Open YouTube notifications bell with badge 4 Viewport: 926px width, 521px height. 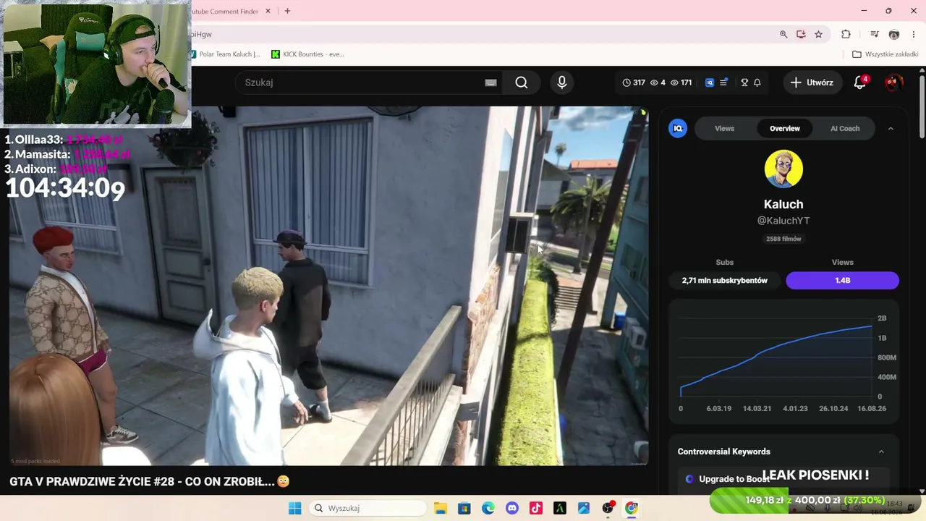[x=860, y=82]
